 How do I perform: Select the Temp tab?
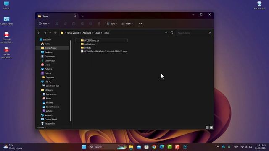[57, 16]
